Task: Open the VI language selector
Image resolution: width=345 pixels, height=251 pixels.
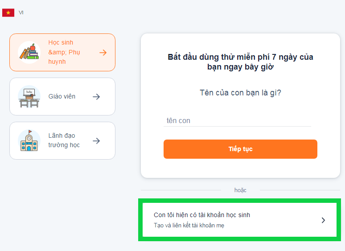Action: pyautogui.click(x=21, y=12)
